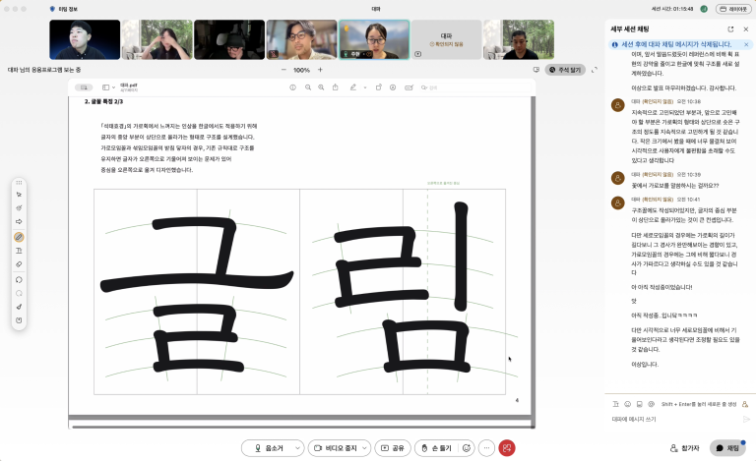Click the PDF search field
756x461 pixels.
click(474, 87)
